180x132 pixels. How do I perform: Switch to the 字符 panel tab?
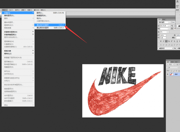(x=159, y=19)
